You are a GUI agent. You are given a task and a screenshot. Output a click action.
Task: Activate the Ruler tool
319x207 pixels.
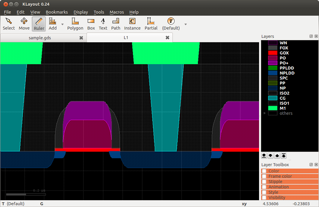coord(38,24)
